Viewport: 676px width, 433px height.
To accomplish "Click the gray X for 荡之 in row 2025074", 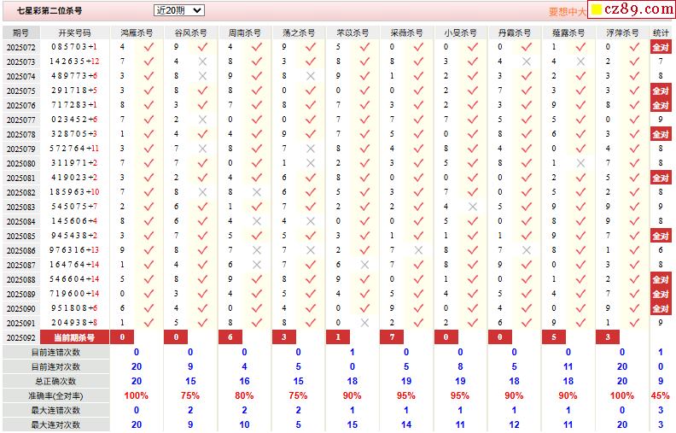I will [x=311, y=76].
